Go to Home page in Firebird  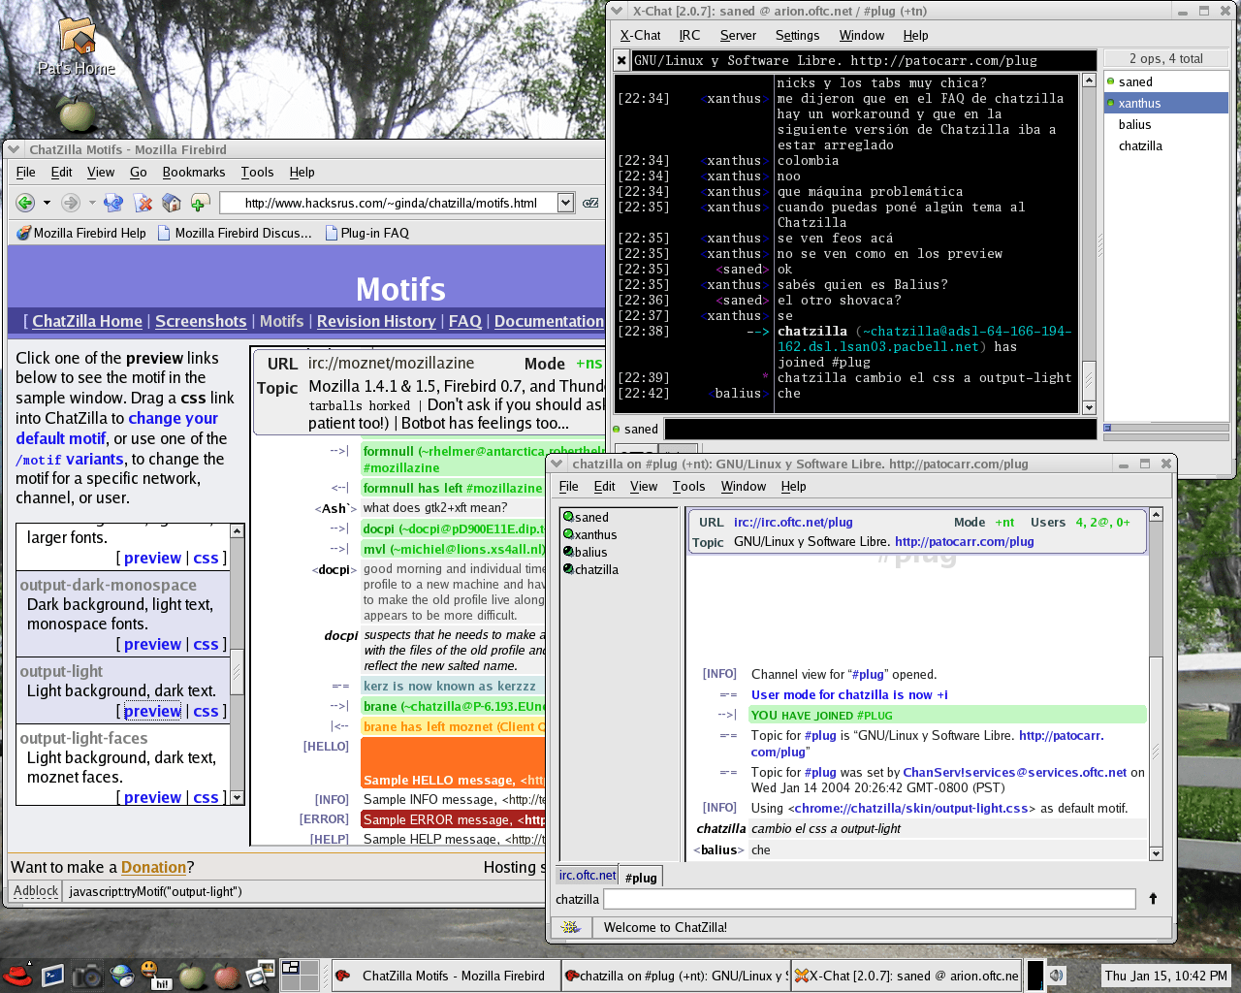click(172, 203)
